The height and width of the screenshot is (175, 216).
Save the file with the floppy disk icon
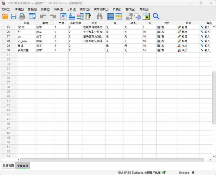[14, 16]
